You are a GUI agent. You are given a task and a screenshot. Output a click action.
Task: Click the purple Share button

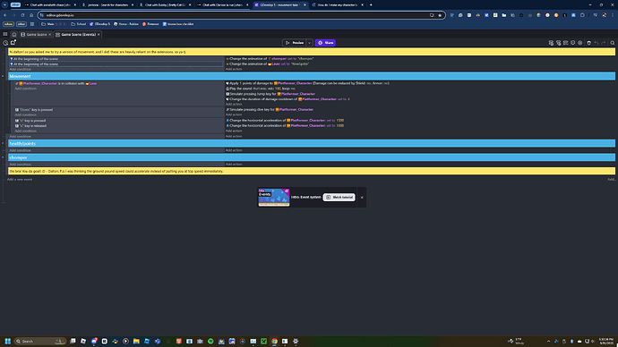325,43
